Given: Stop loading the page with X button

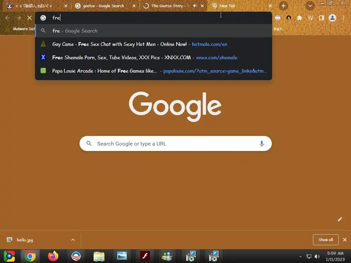Looking at the screenshot, I should pyautogui.click(x=29, y=18).
